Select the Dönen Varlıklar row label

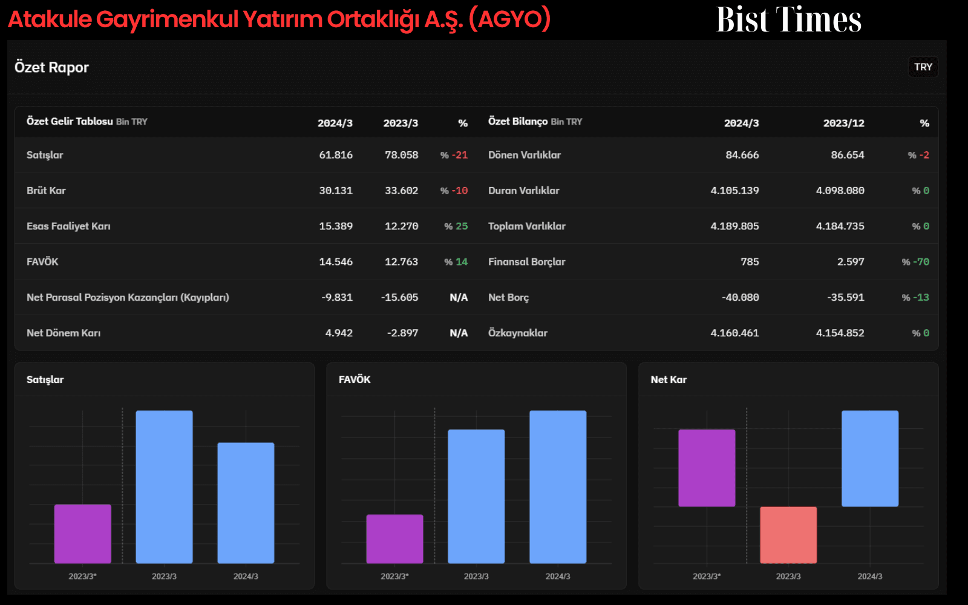point(525,155)
